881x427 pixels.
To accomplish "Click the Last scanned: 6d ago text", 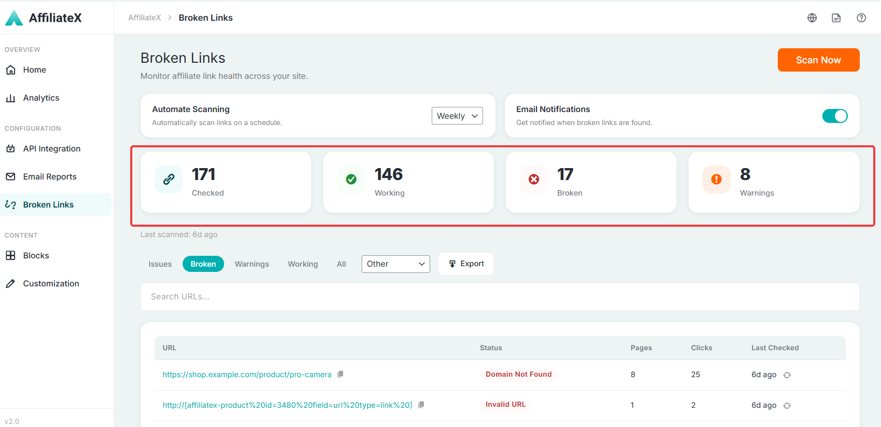I will (179, 235).
